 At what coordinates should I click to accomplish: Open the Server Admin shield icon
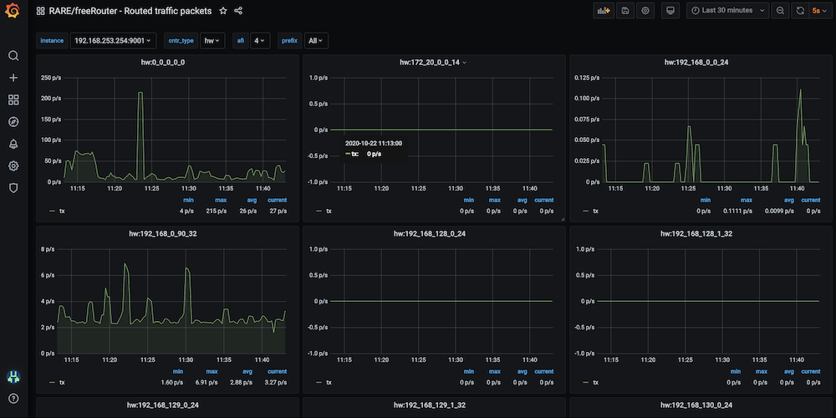click(x=13, y=187)
